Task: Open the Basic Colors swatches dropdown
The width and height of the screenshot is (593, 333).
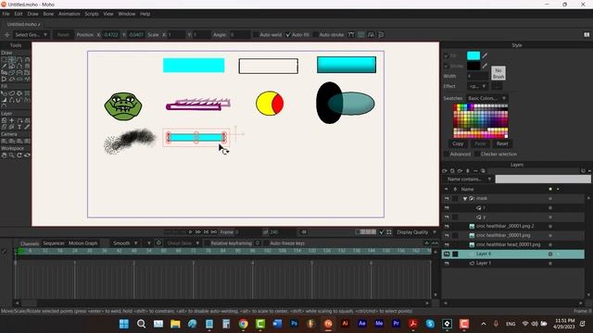Action: 486,98
